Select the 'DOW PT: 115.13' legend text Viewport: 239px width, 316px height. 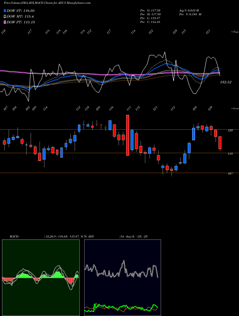(21, 22)
